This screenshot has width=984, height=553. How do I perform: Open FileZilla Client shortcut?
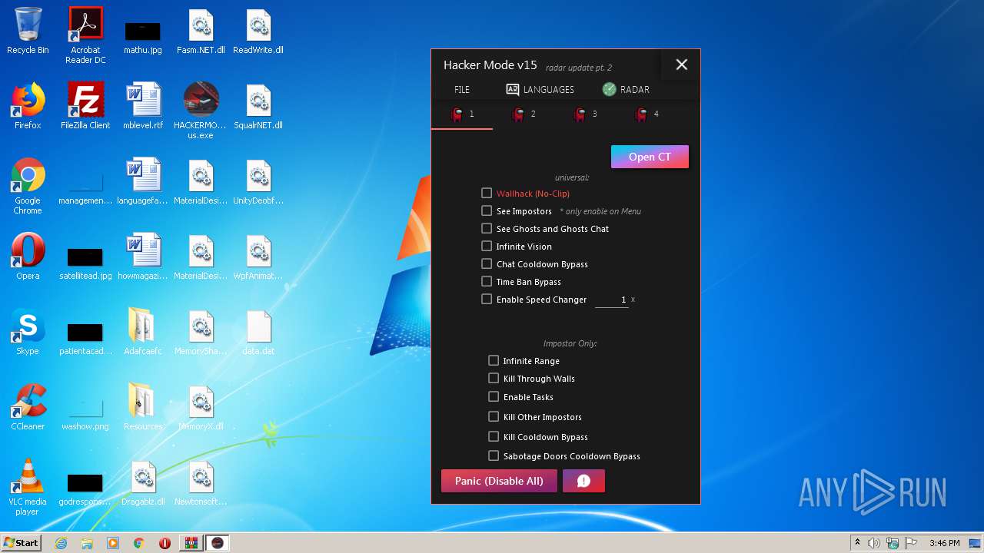85,106
